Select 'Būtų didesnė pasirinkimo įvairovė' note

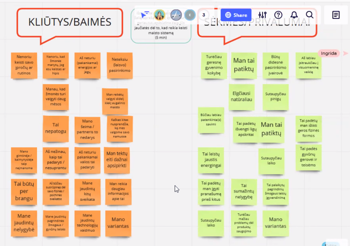coord(275,65)
